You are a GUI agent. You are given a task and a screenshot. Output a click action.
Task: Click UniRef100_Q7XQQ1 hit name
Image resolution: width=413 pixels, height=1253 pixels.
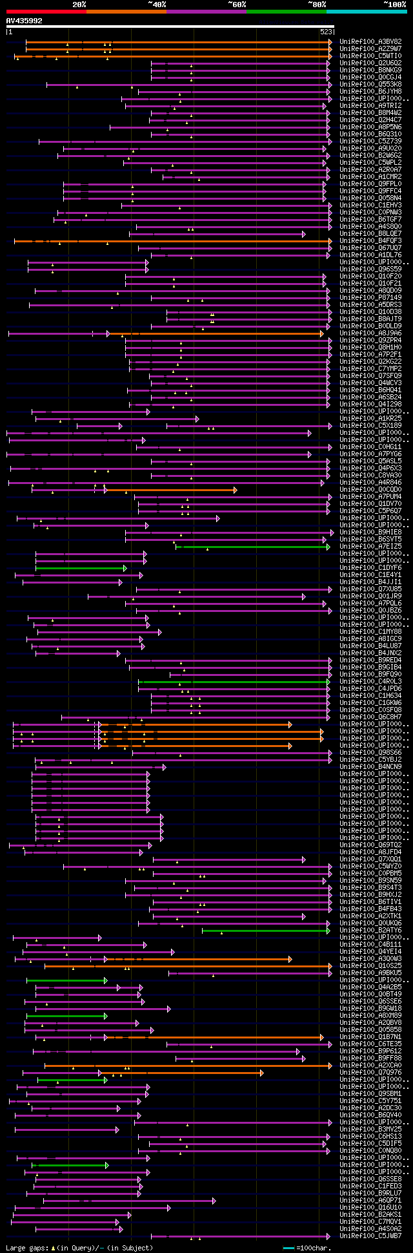tap(370, 859)
